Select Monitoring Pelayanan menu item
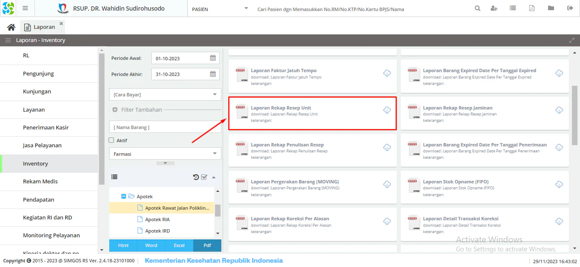The image size is (580, 267). pyautogui.click(x=49, y=235)
